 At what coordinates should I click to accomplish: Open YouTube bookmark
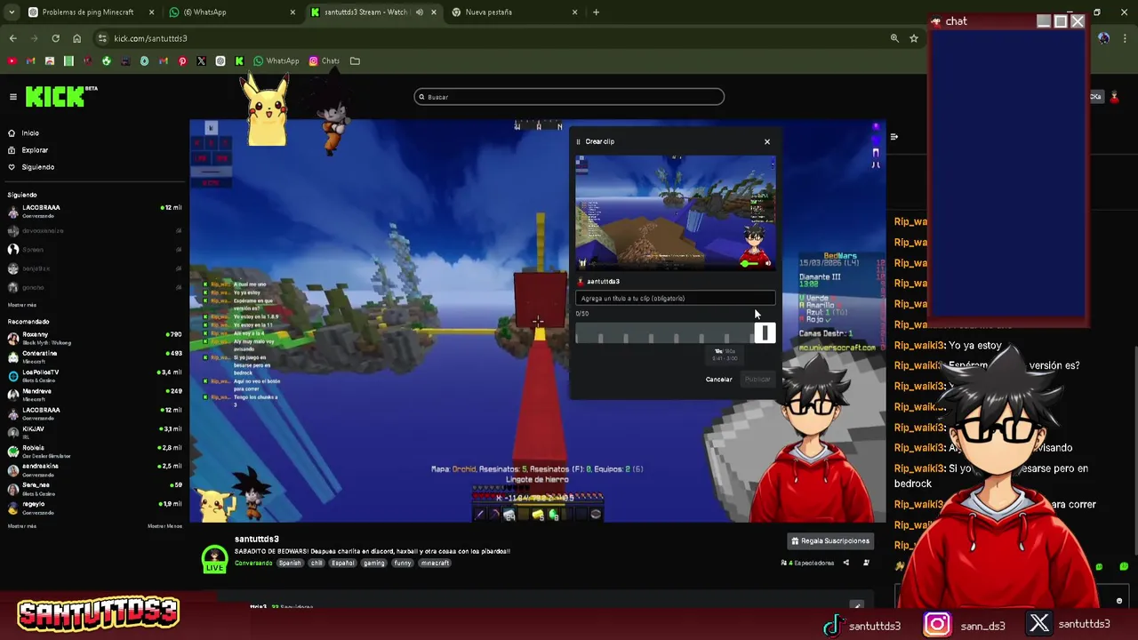pos(12,61)
